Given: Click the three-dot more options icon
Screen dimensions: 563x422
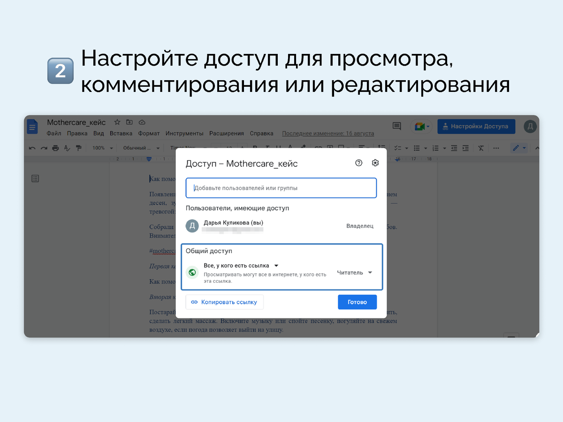Looking at the screenshot, I should (x=496, y=148).
